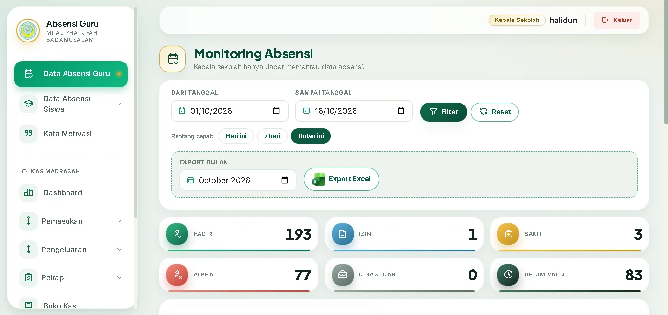
Task: Click the sidebar vertical scrollbar
Action: (x=136, y=112)
